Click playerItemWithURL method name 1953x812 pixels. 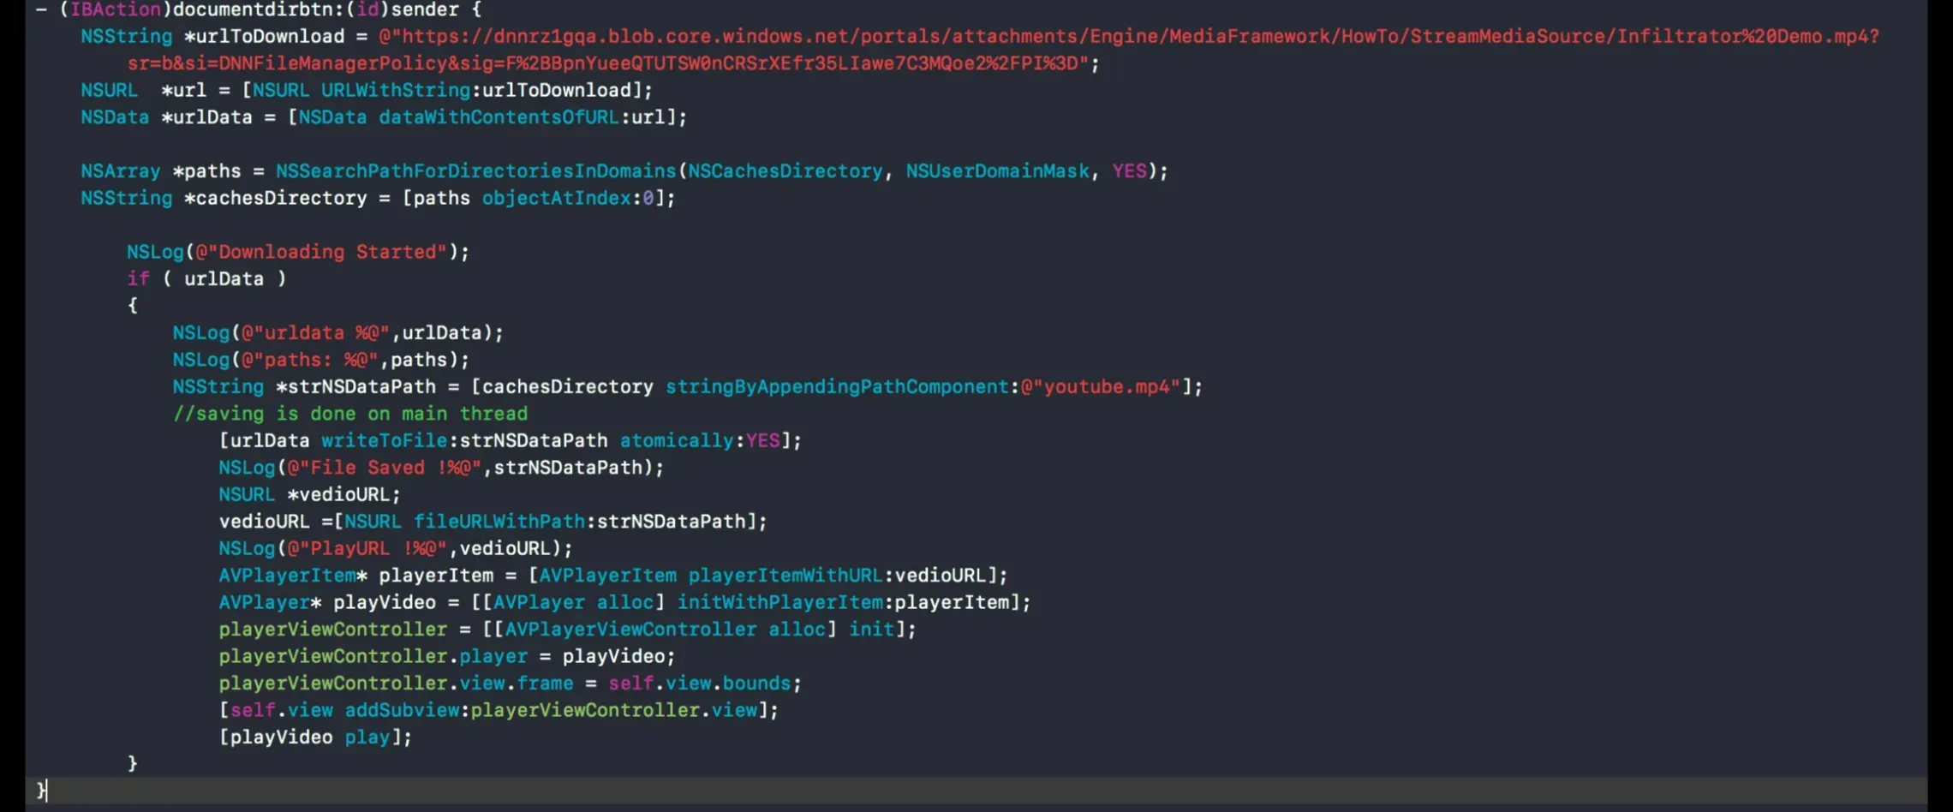coord(785,576)
